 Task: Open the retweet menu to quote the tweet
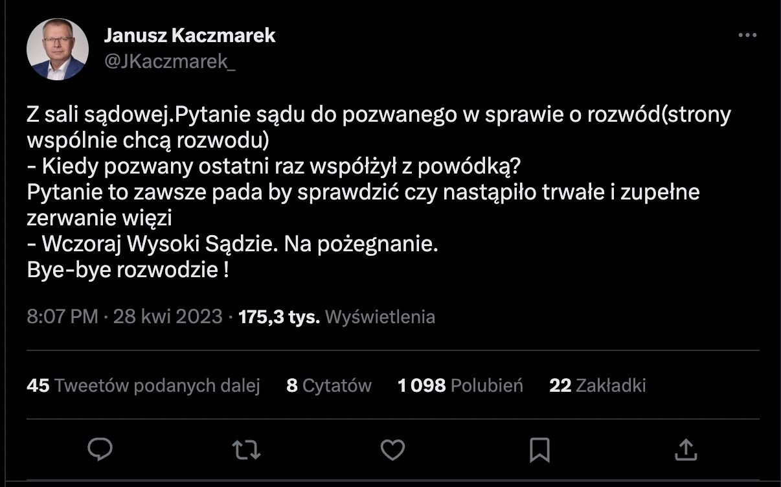pyautogui.click(x=247, y=448)
